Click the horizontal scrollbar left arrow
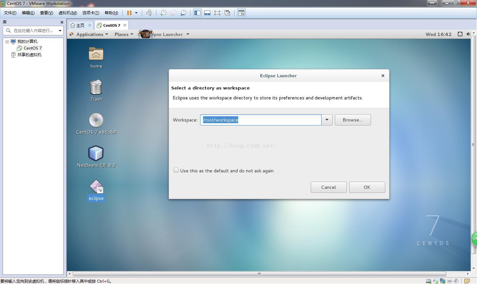This screenshot has height=284, width=477. click(x=69, y=274)
